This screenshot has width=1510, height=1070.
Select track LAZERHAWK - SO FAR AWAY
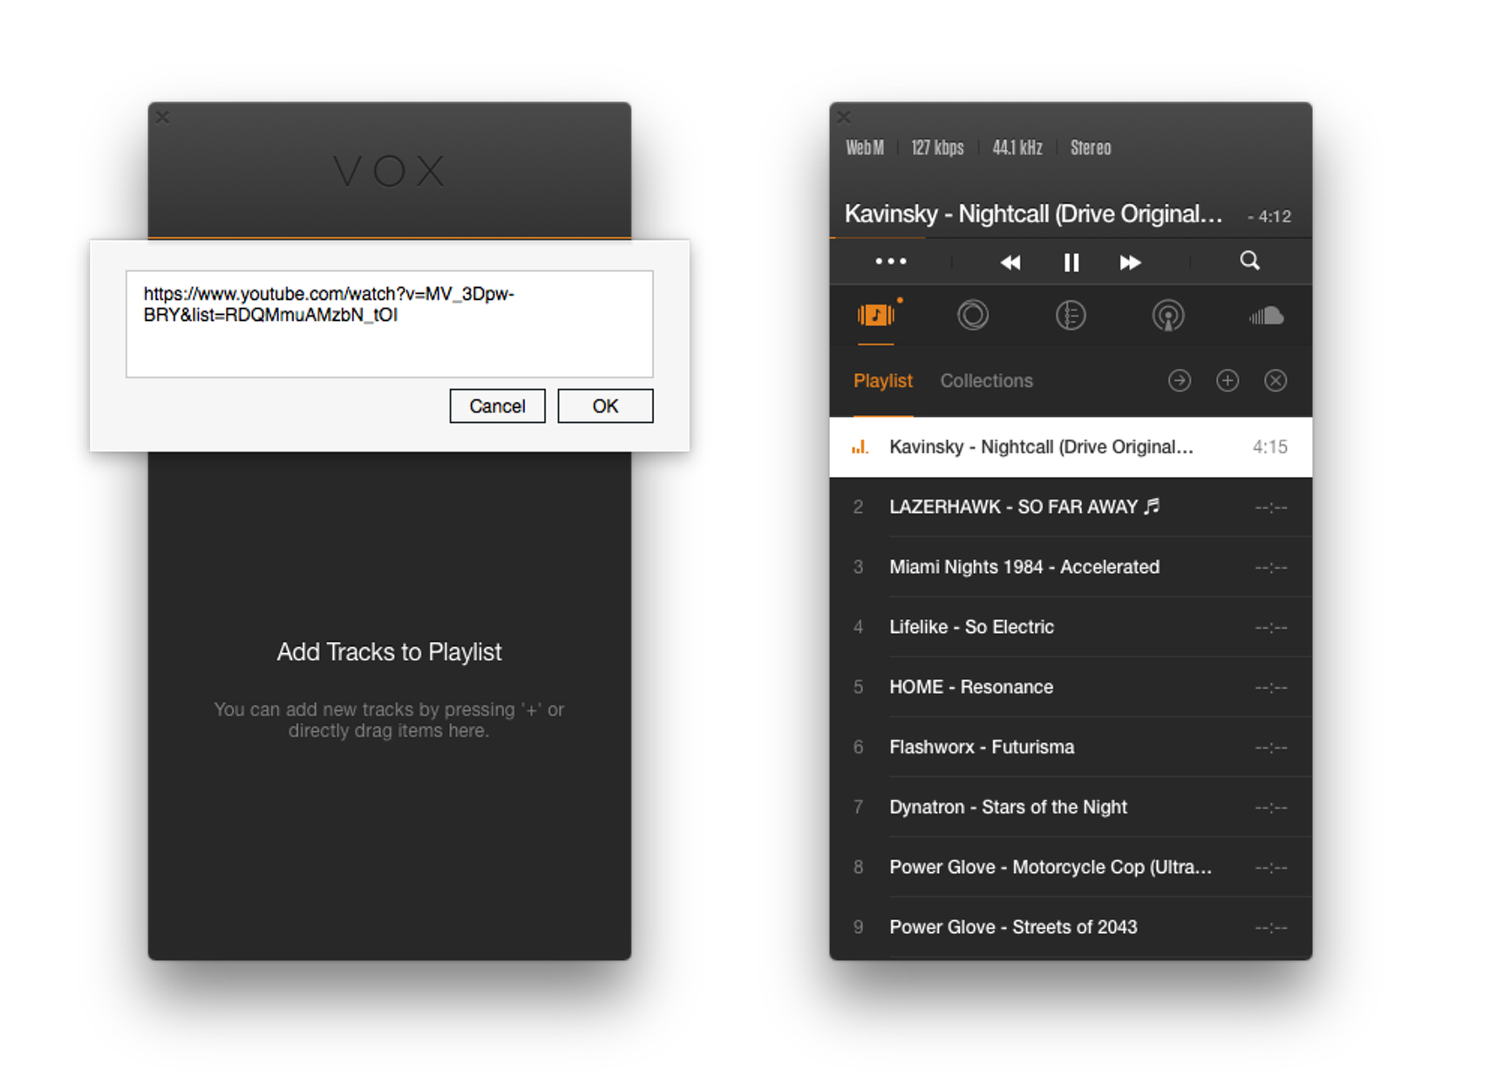(x=1071, y=507)
